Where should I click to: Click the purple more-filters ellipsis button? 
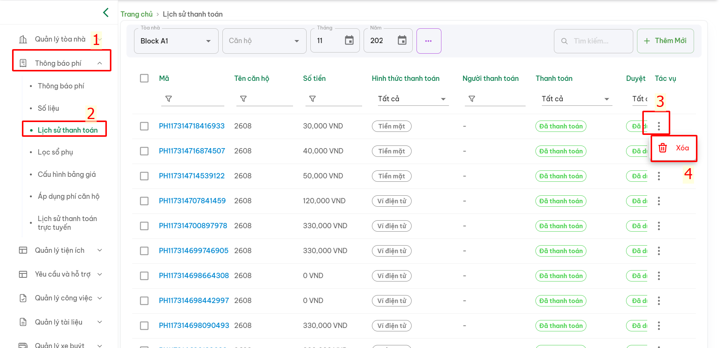click(429, 41)
